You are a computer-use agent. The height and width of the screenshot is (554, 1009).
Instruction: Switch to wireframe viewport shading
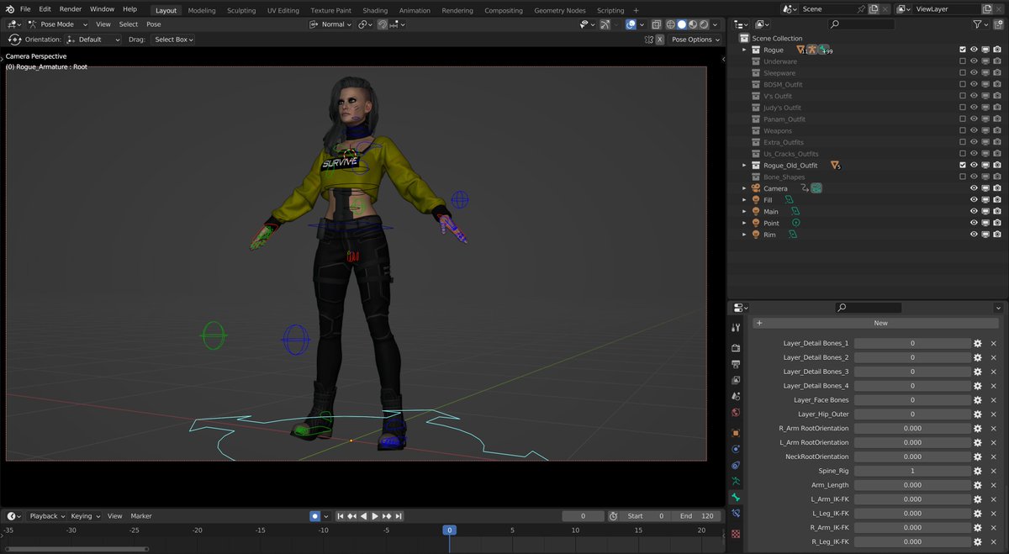coord(670,24)
